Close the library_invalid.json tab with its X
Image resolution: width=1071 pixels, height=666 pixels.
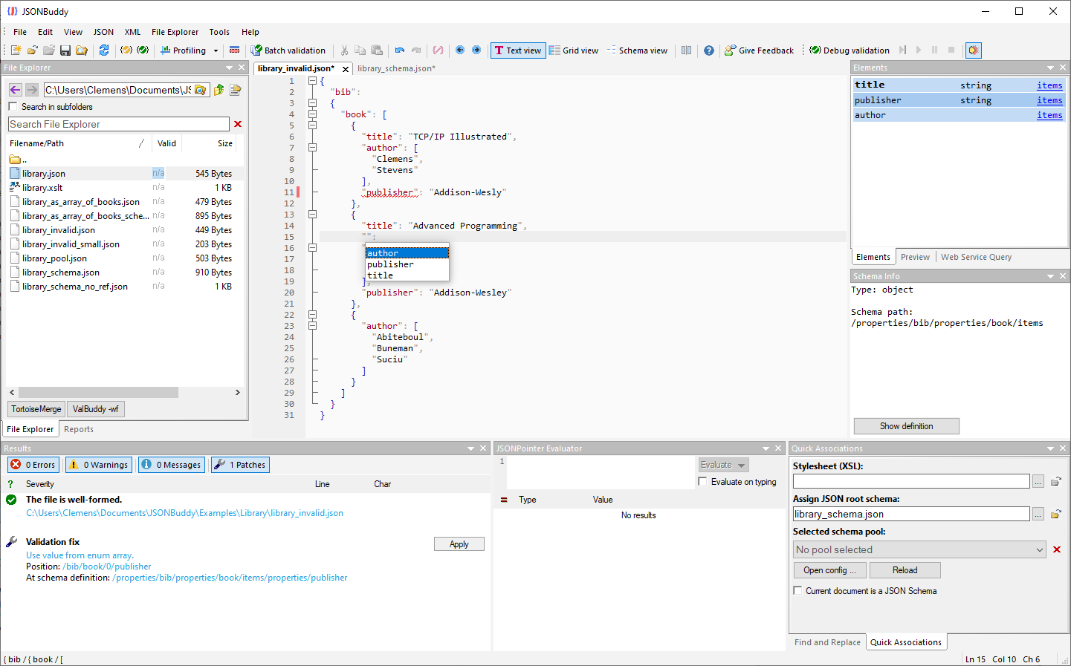[x=346, y=69]
